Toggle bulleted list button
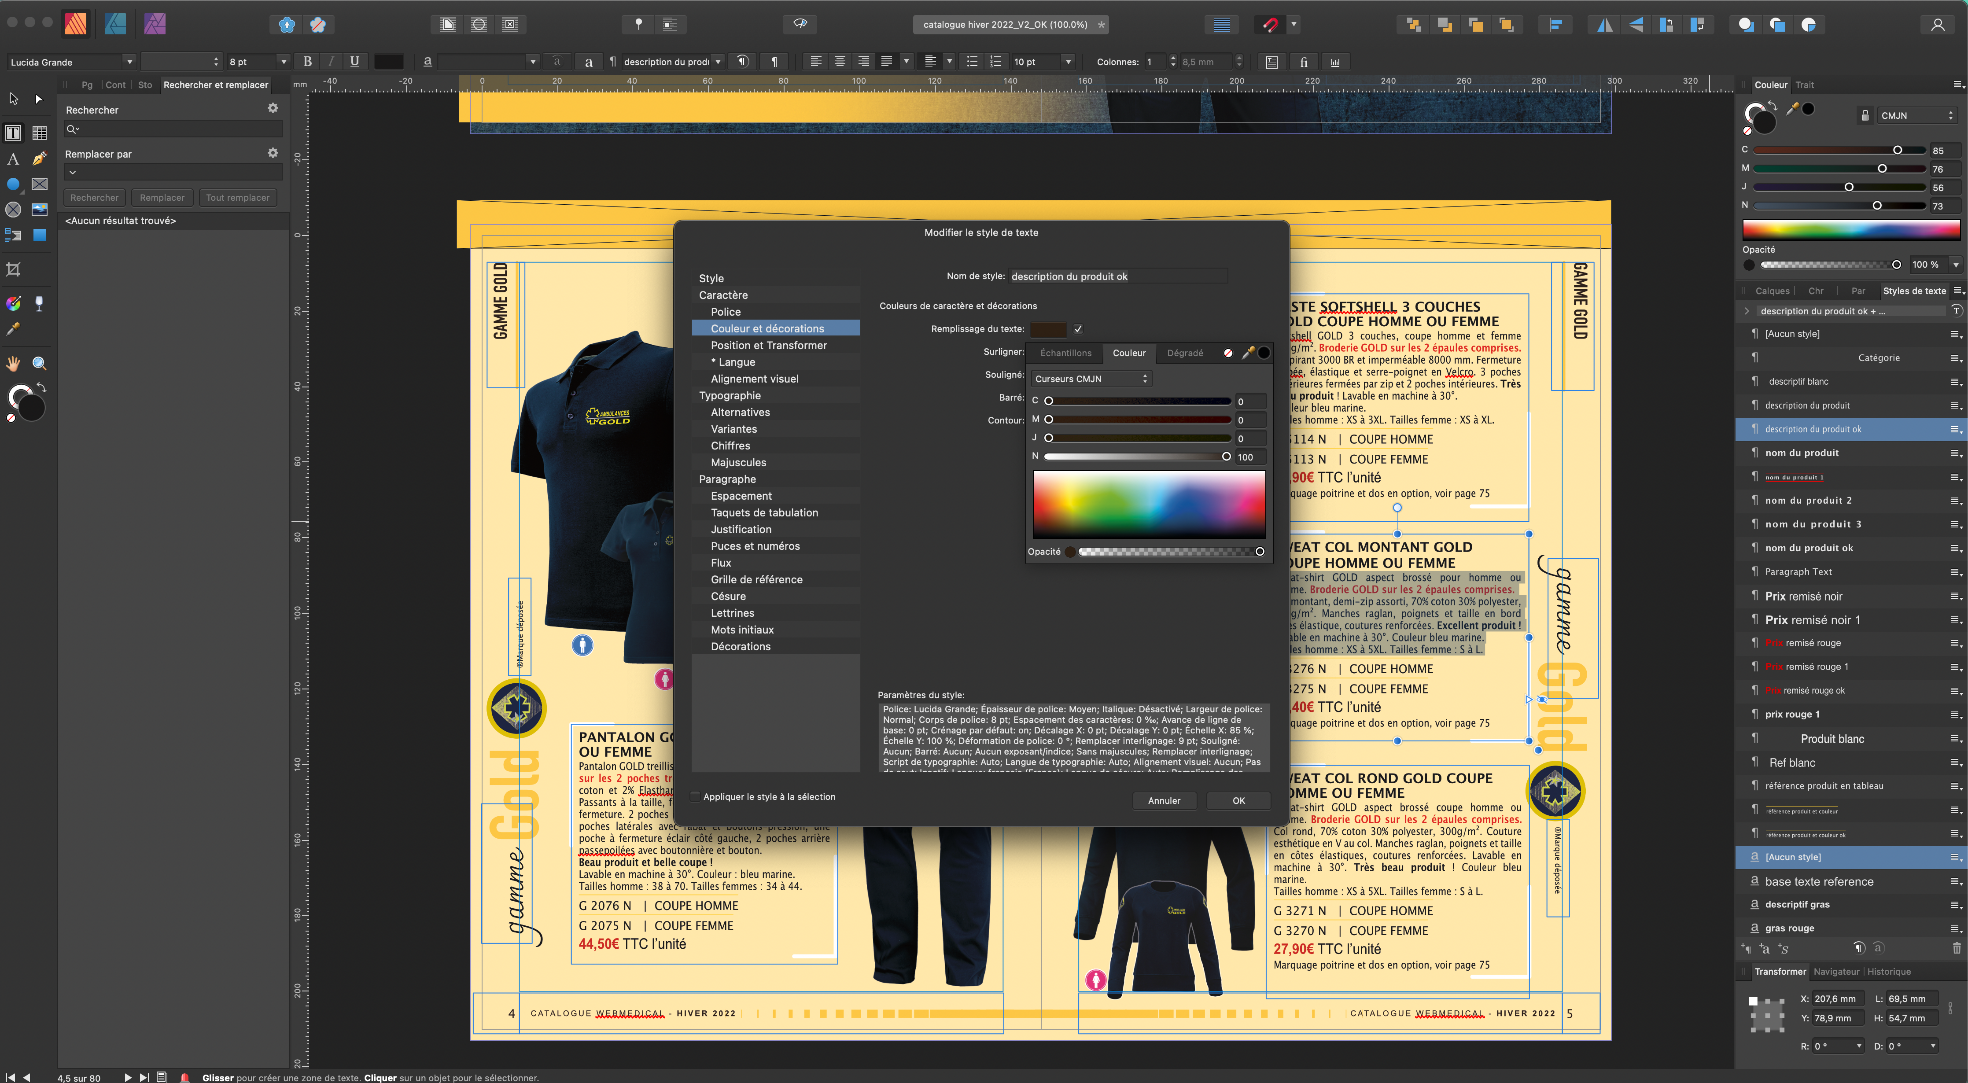 coord(972,62)
